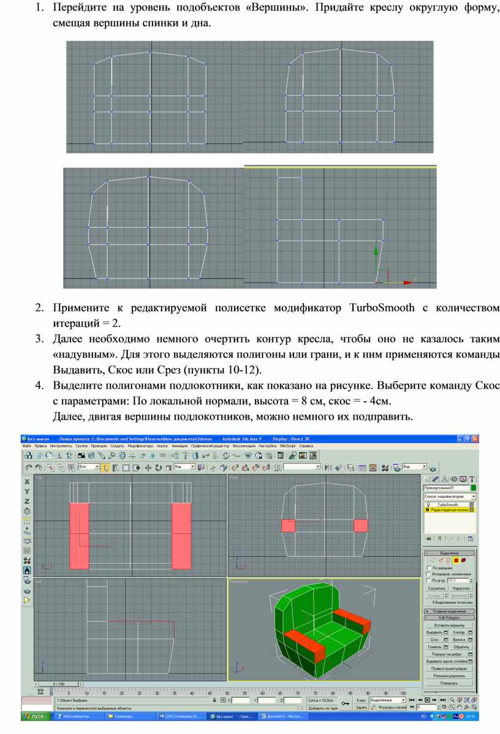Viewport: 500px width, 734px height.
Task: Open the Utilities hammer panel
Action: point(471,479)
